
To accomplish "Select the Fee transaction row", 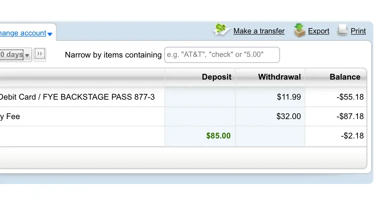I will coord(10,116).
